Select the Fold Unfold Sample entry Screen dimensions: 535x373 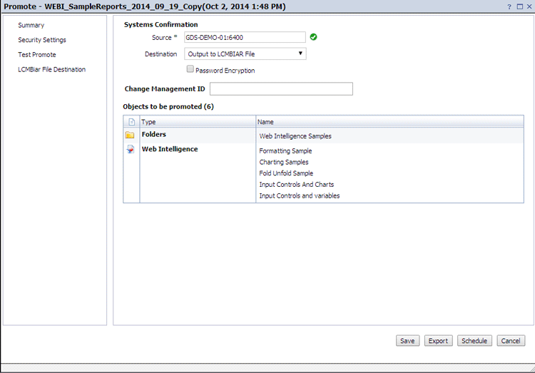pos(286,173)
